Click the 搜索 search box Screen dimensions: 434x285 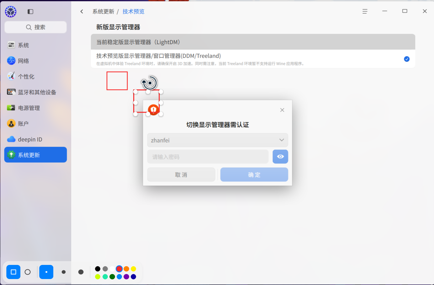[x=35, y=27]
